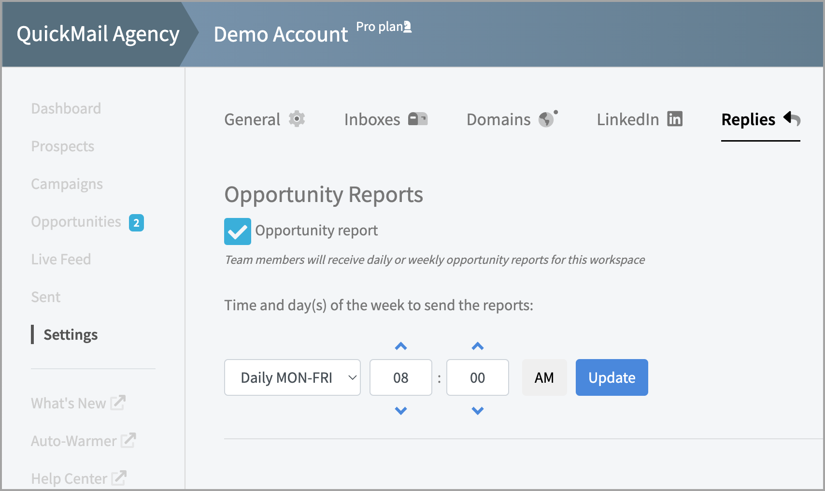The image size is (825, 491).
Task: Click the Domains globe icon
Action: click(x=548, y=118)
